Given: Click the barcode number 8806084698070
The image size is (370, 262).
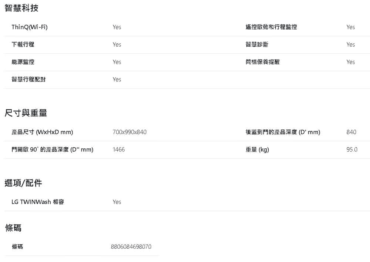Looking at the screenshot, I should tap(131, 247).
